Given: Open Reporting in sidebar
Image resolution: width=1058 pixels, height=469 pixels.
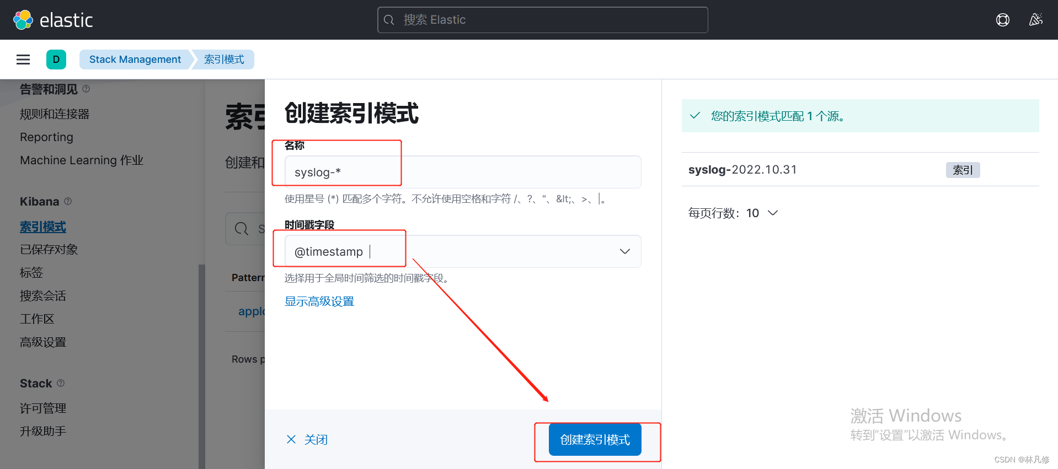Looking at the screenshot, I should [x=46, y=137].
